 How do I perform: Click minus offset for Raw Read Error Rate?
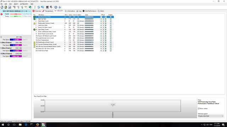(x=101, y=17)
